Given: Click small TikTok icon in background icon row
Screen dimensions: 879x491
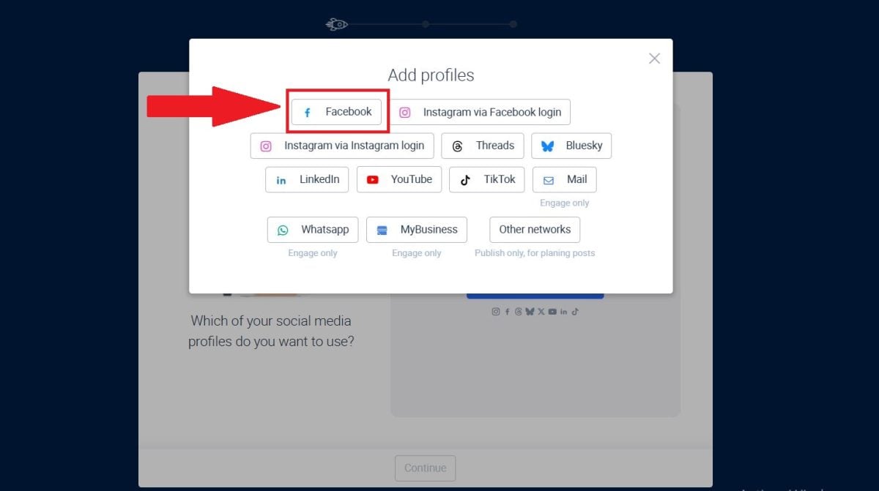Looking at the screenshot, I should 575,312.
